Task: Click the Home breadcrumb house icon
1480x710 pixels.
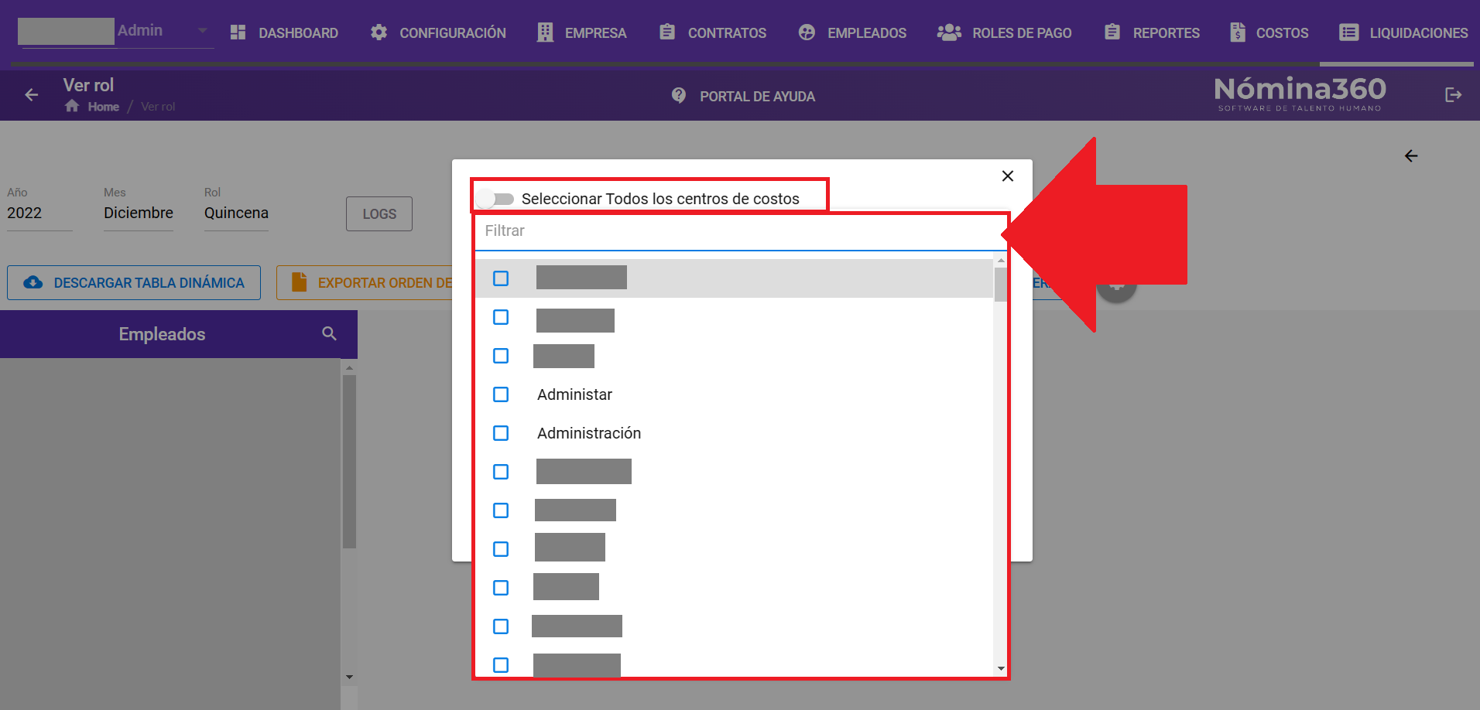Action: (72, 106)
